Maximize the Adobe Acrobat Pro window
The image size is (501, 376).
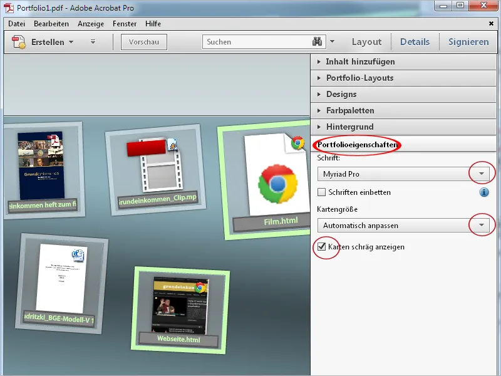click(460, 6)
